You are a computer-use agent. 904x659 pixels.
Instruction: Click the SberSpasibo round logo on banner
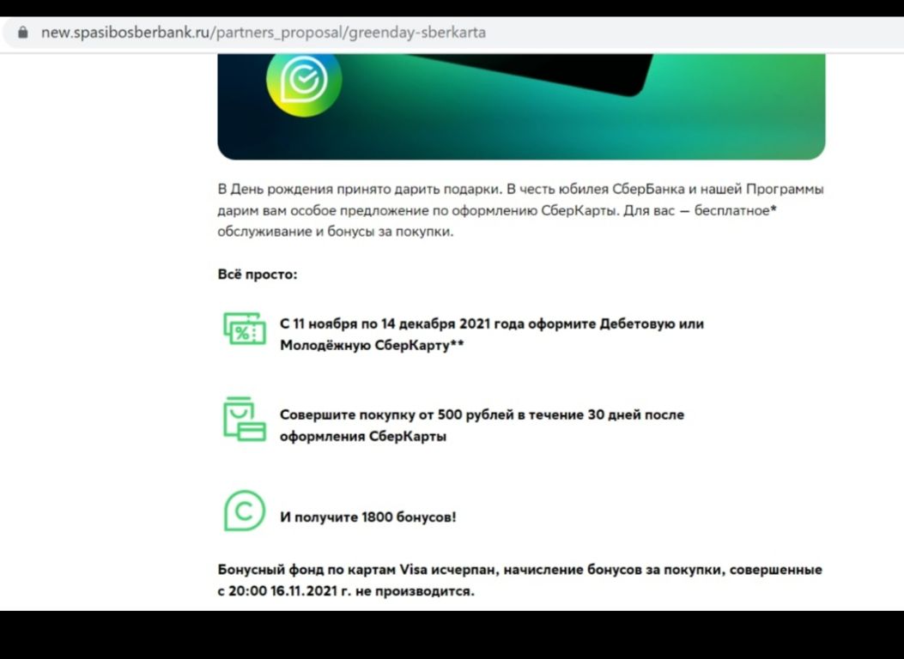pos(304,80)
